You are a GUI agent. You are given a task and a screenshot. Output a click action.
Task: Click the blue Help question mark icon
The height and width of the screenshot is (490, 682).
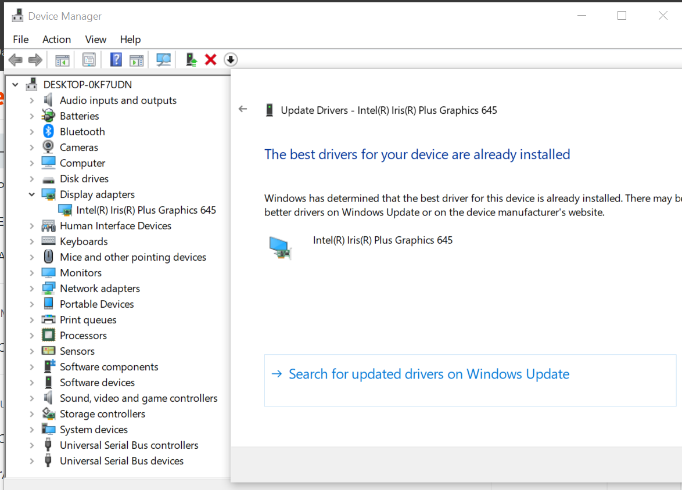(116, 60)
